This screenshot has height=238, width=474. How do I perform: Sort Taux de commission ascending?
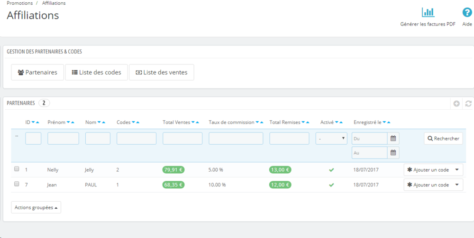tap(262, 122)
